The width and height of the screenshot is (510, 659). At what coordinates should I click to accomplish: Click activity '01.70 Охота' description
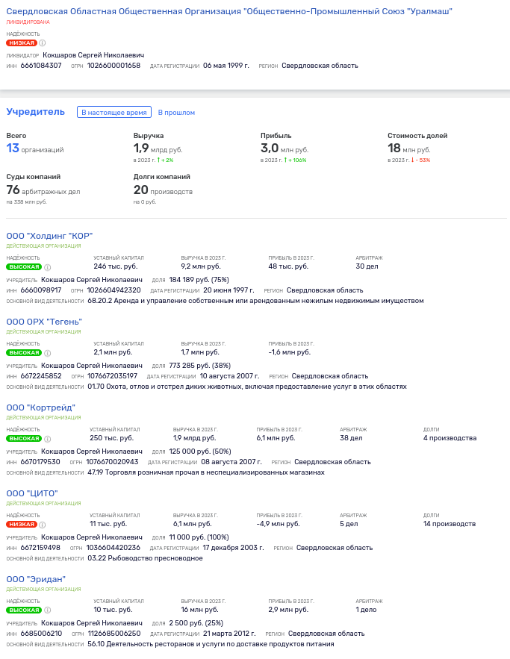247,387
